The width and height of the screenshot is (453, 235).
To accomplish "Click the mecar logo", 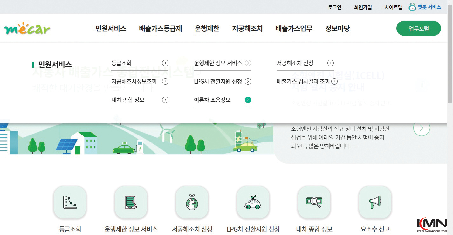I will [x=27, y=29].
